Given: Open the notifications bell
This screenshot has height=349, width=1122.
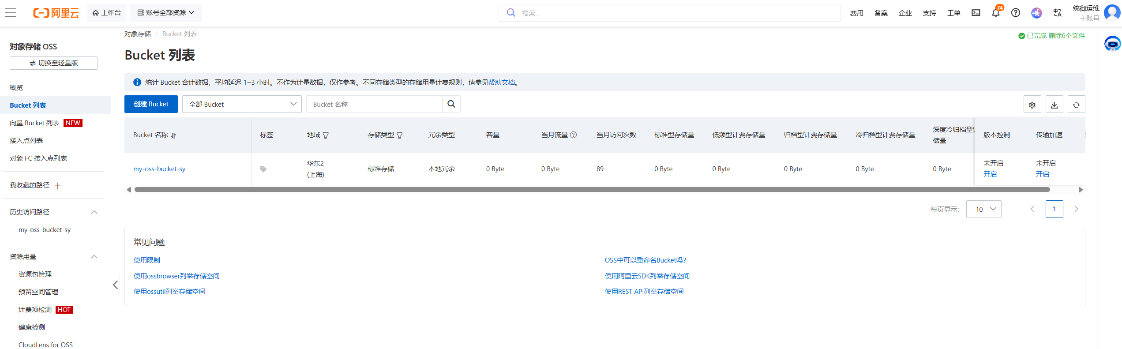Looking at the screenshot, I should coord(996,13).
